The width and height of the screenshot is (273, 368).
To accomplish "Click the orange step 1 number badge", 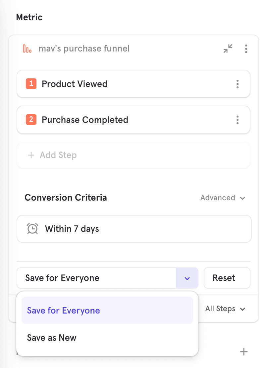I will coord(31,84).
